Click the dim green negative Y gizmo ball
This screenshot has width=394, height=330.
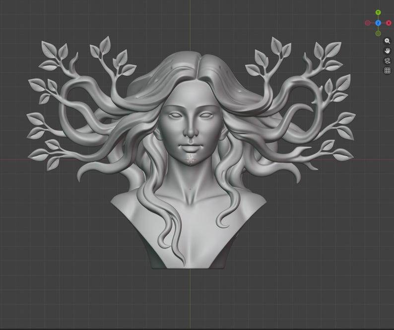(x=378, y=33)
